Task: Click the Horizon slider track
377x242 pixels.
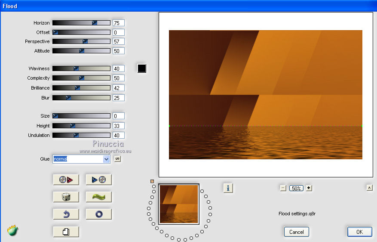Action: [81, 23]
